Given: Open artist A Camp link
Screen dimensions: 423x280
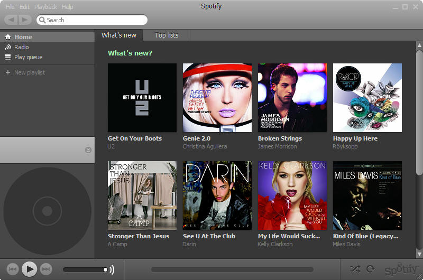Looking at the screenshot, I should tap(117, 245).
